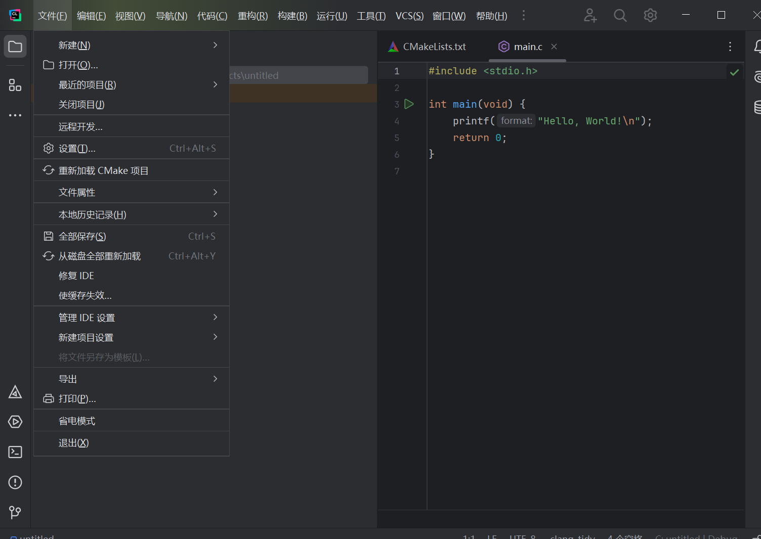Open the search everywhere magnifier icon
The image size is (761, 539).
[620, 15]
